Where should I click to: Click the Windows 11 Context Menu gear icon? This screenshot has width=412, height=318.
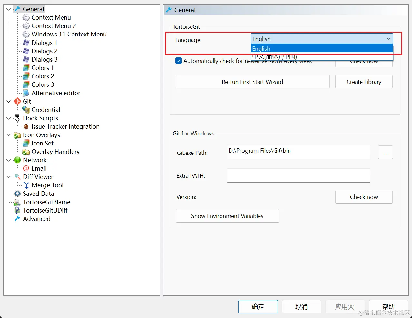pos(26,34)
